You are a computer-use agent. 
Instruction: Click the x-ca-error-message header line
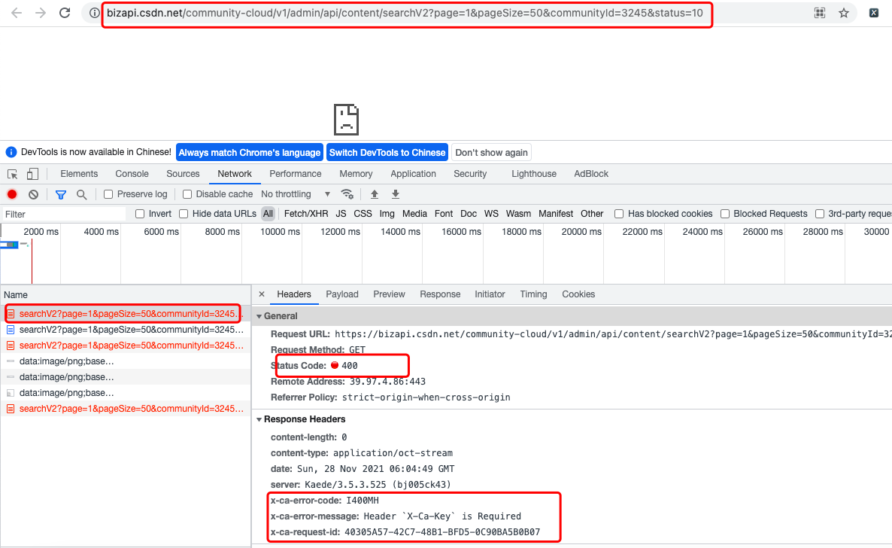396,516
